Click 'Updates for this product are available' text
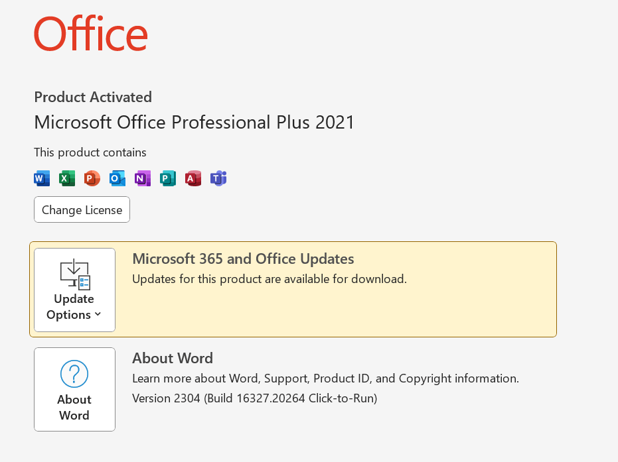The image size is (618, 462). (270, 279)
